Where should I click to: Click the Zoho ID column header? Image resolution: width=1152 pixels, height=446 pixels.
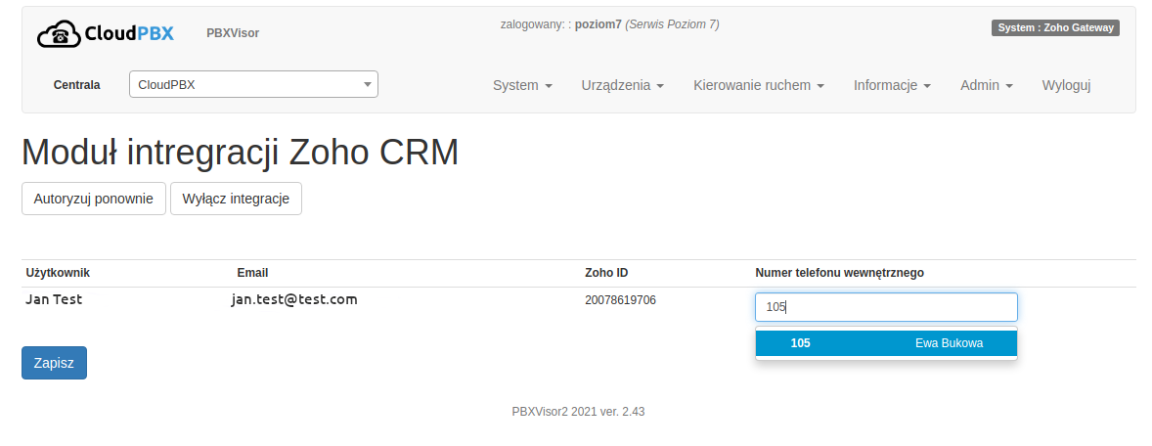pyautogui.click(x=606, y=273)
